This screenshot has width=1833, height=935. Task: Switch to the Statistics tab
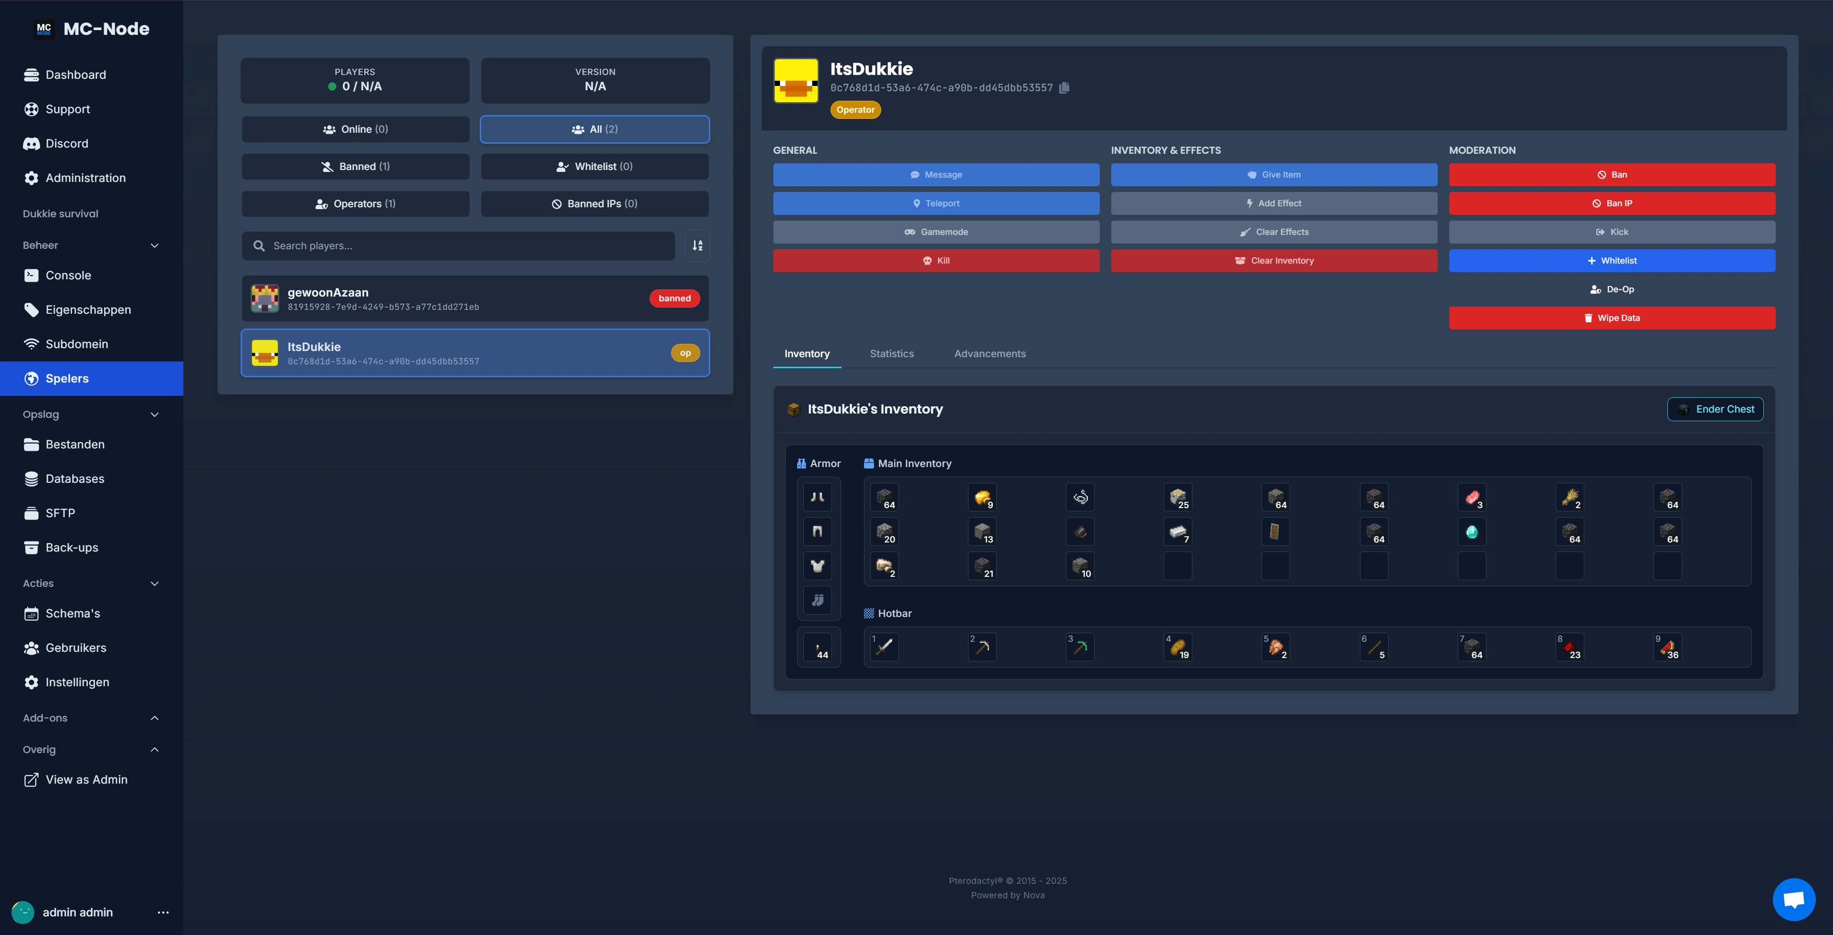892,354
